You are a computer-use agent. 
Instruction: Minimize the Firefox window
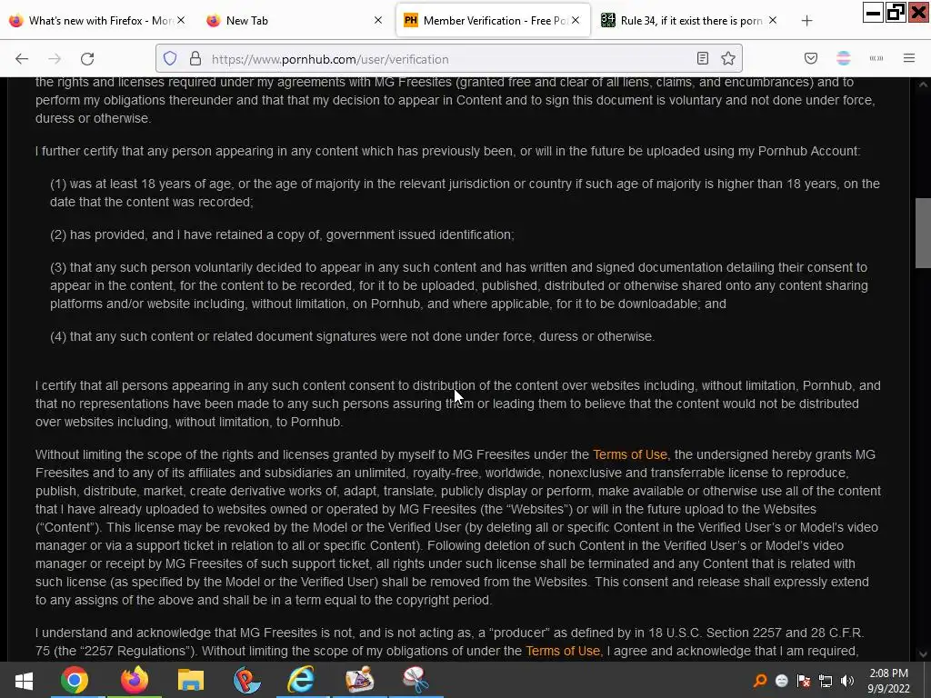873,12
